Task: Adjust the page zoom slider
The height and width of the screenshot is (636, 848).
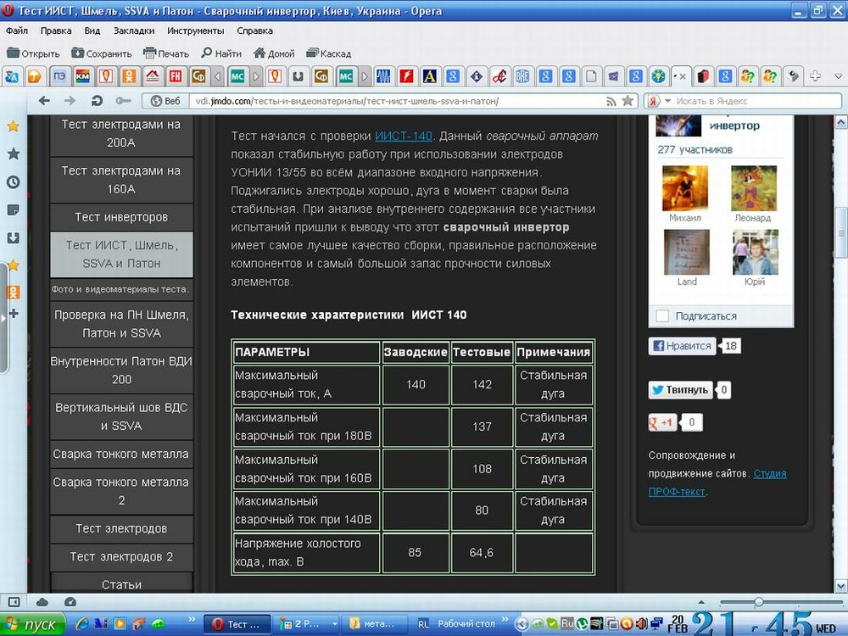Action: click(759, 601)
